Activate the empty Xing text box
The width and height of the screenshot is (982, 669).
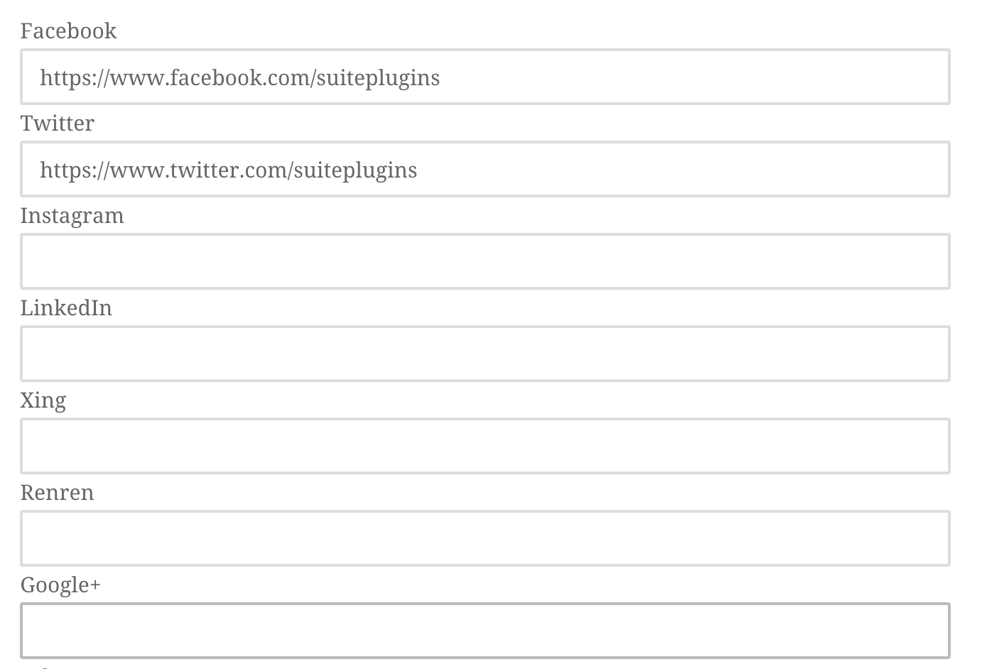[x=485, y=446]
